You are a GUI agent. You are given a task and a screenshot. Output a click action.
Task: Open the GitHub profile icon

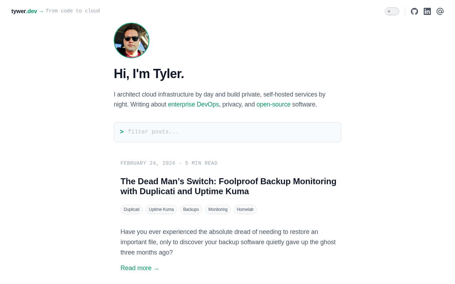pos(414,11)
